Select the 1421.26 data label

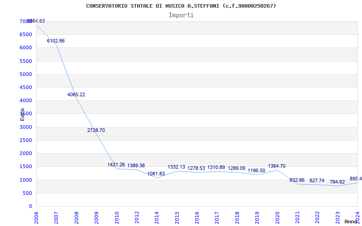(x=116, y=165)
